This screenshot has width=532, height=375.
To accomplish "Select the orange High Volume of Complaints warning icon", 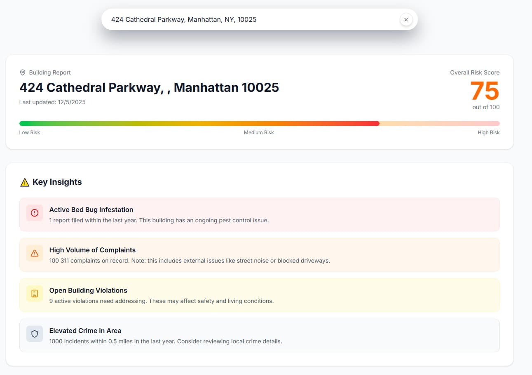I will point(35,253).
